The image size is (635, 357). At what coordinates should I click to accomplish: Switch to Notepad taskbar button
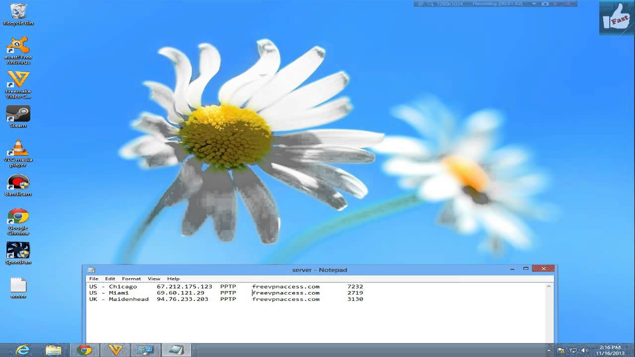coord(177,350)
